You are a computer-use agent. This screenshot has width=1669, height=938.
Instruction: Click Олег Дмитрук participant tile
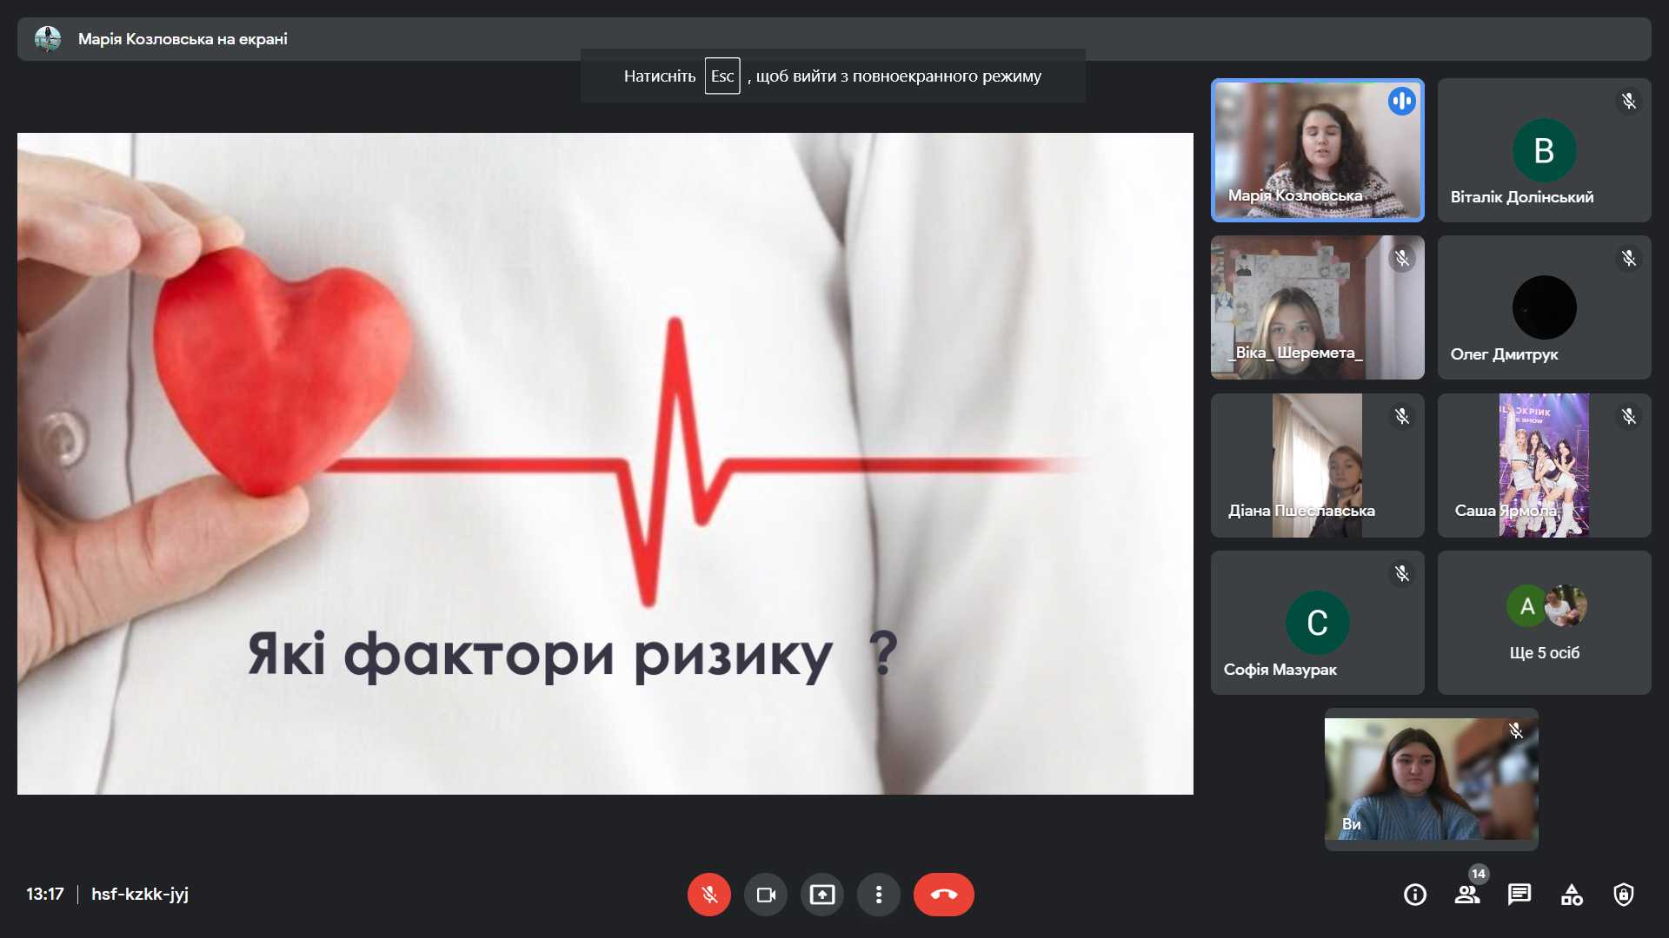[1544, 307]
